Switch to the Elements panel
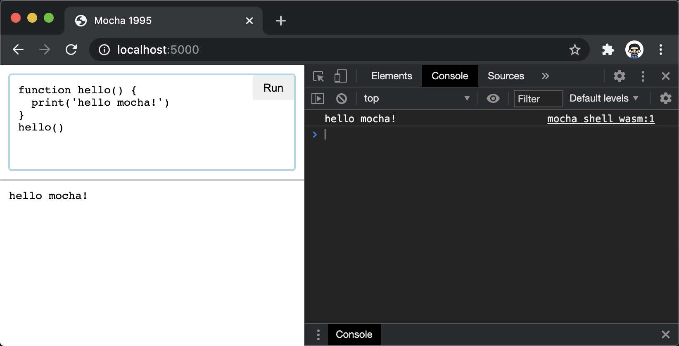679x346 pixels. 392,76
